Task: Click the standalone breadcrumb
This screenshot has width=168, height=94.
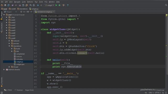Action: click(x=22, y=9)
